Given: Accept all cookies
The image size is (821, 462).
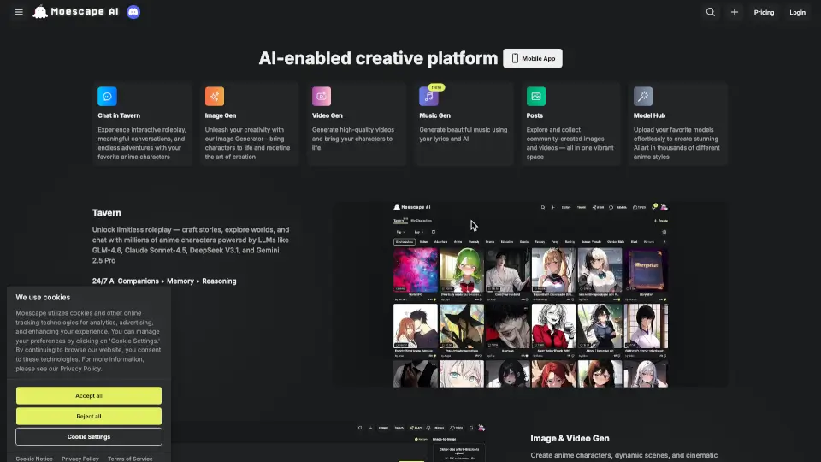Looking at the screenshot, I should (89, 395).
